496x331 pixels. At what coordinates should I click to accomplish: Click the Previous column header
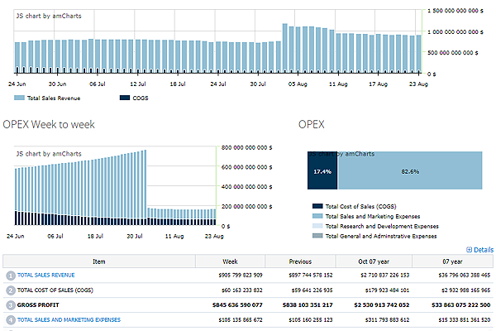(x=301, y=260)
